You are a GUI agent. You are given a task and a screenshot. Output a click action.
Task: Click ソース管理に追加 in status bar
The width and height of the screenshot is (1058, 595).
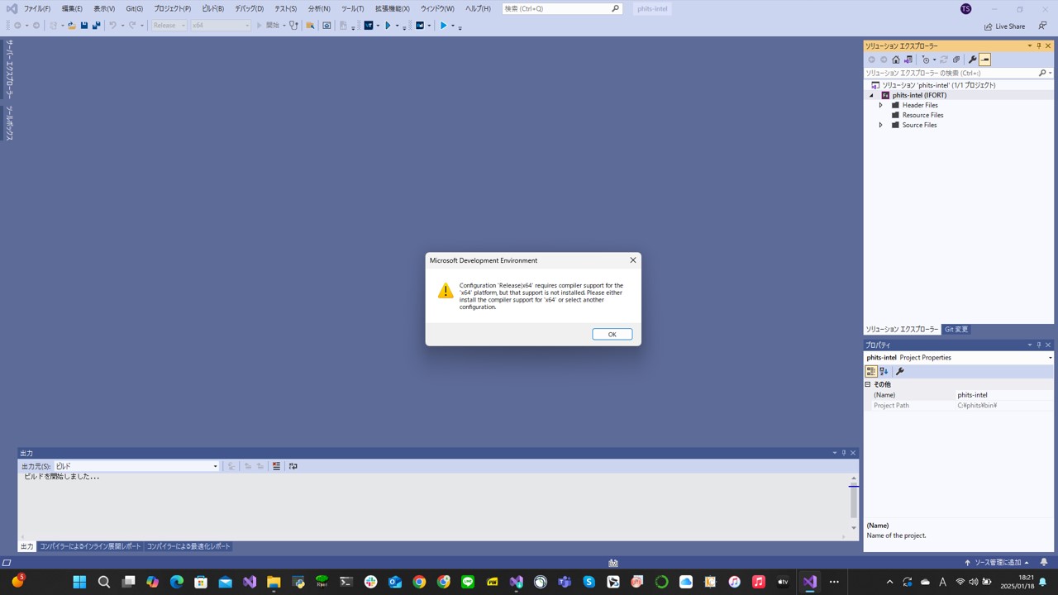tap(997, 562)
